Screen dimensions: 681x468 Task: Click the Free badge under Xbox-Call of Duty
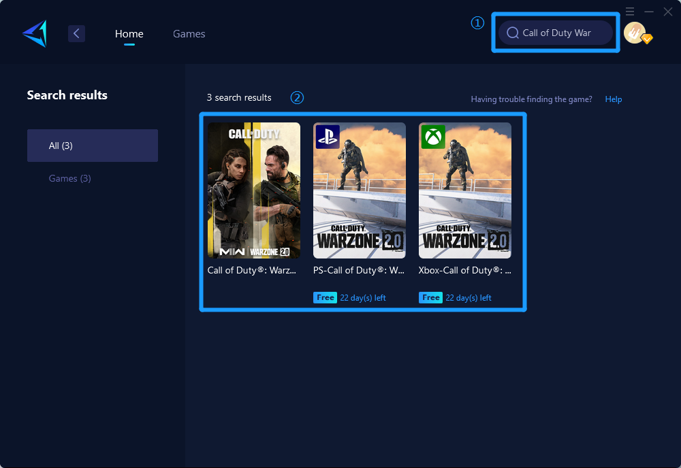coord(430,297)
